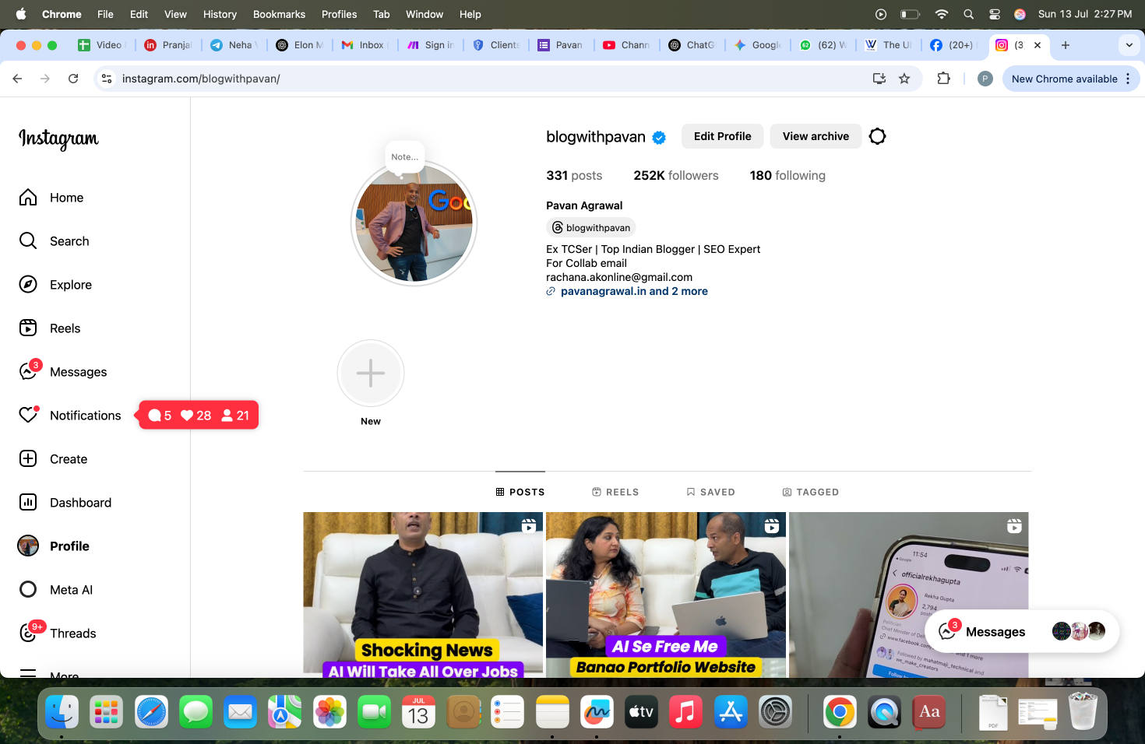This screenshot has height=744, width=1145.
Task: Open the Shocking News reel thumbnail
Action: click(x=423, y=594)
